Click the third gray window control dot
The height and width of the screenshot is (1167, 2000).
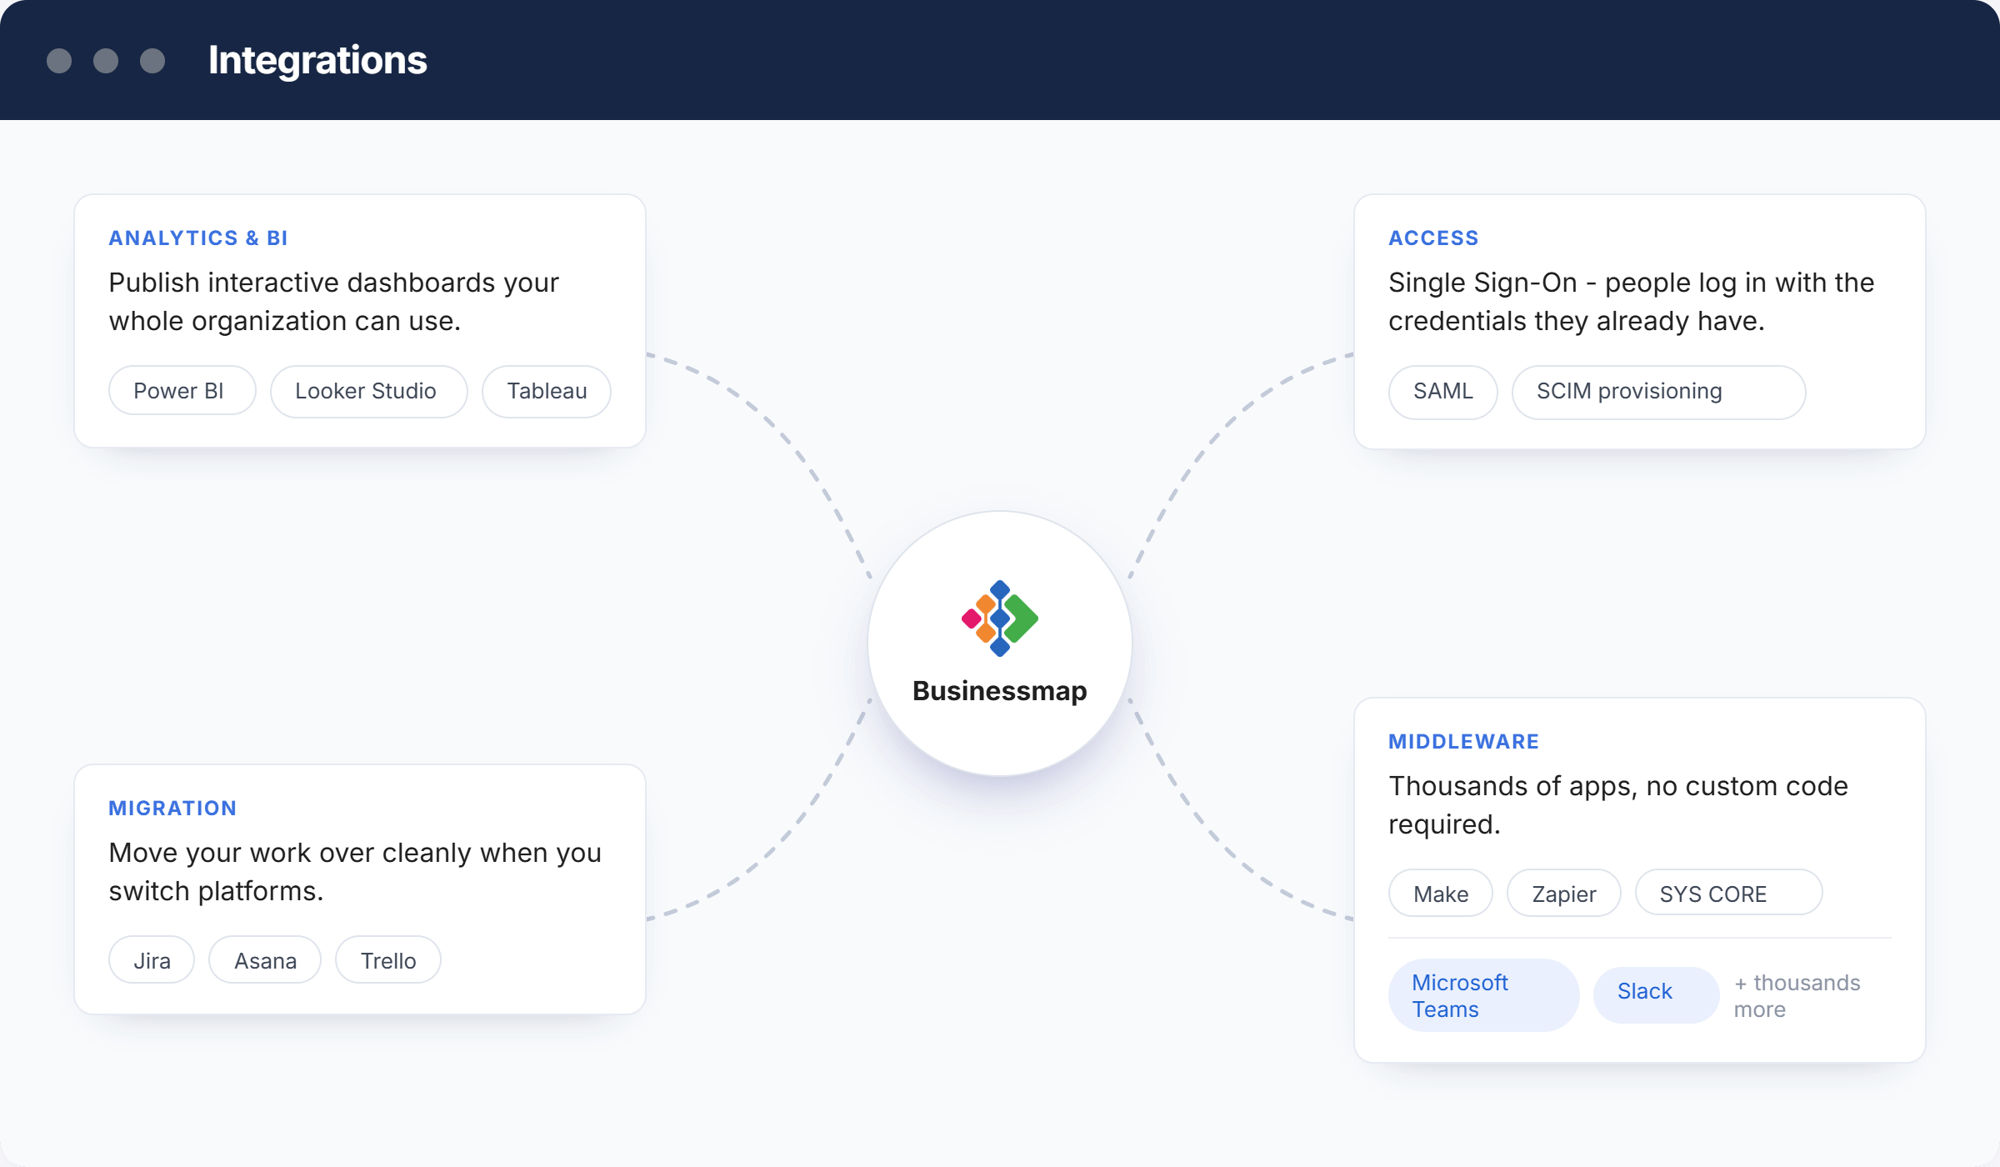[x=152, y=61]
